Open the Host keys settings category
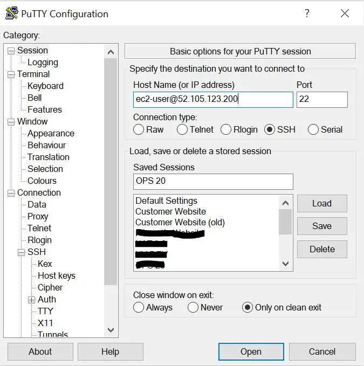Screen dimensions: 364x366 [57, 276]
